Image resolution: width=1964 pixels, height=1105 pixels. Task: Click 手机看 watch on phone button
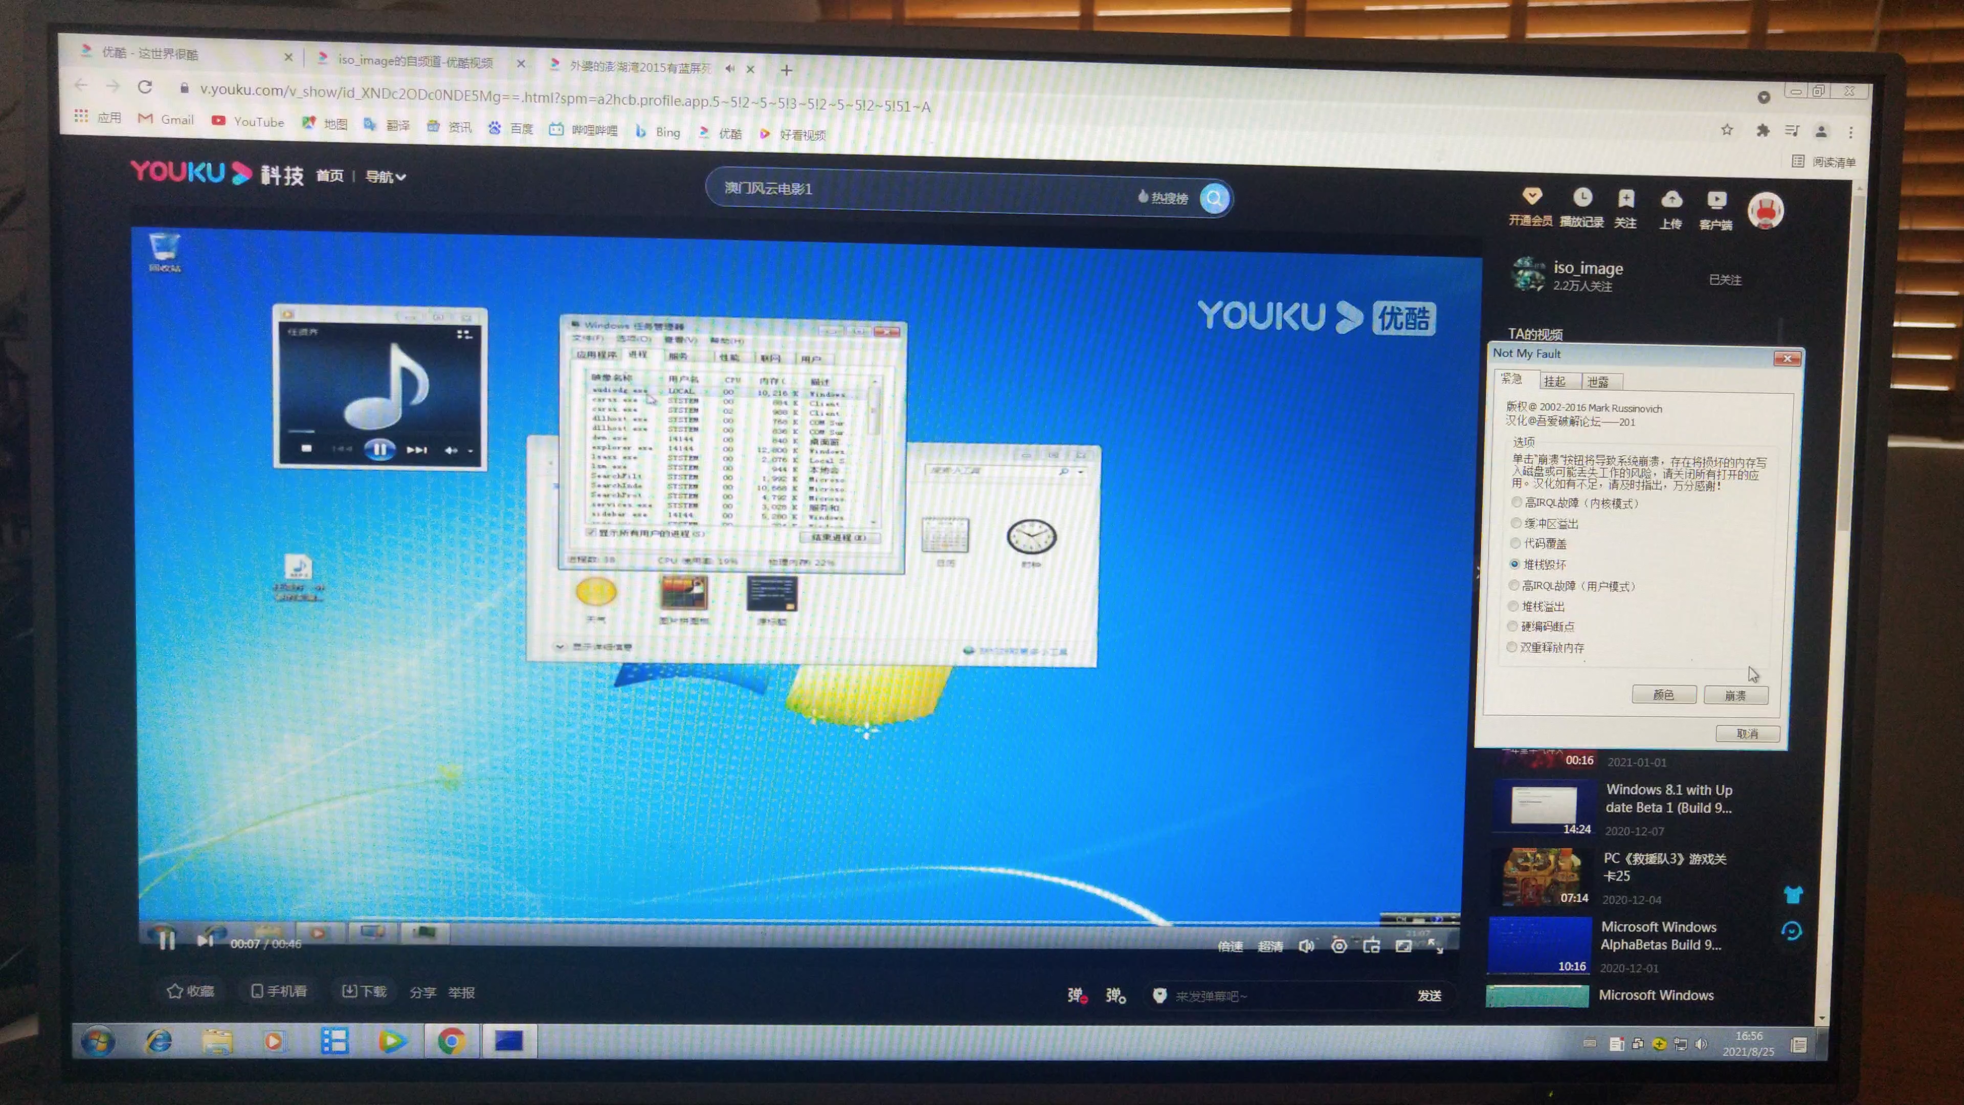click(x=279, y=991)
